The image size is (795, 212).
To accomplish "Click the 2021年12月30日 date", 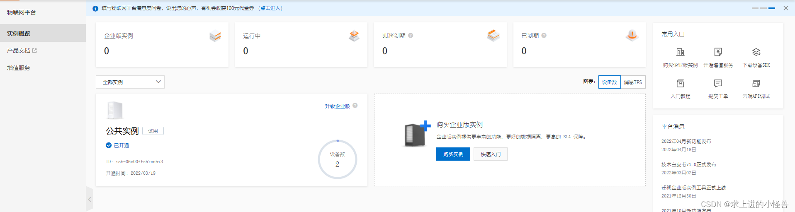I will pos(678,196).
